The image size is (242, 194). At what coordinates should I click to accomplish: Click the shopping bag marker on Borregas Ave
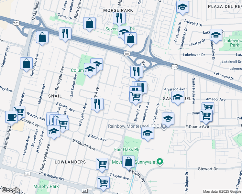point(89,24)
